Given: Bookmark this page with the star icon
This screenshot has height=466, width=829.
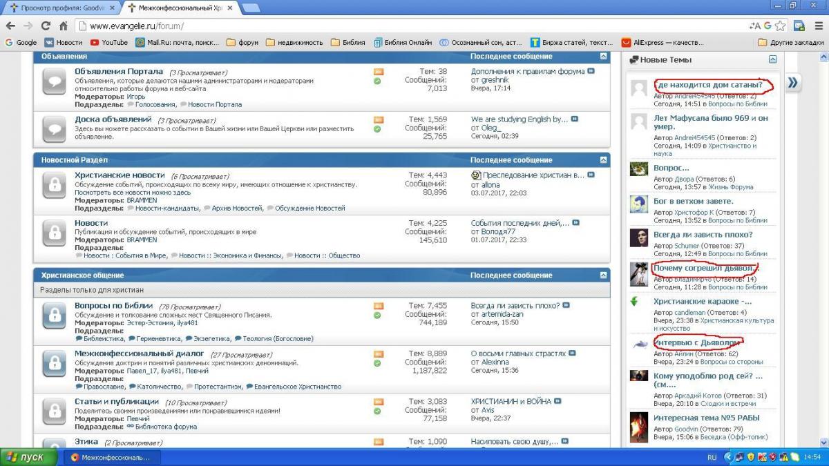Looking at the screenshot, I should pyautogui.click(x=780, y=26).
